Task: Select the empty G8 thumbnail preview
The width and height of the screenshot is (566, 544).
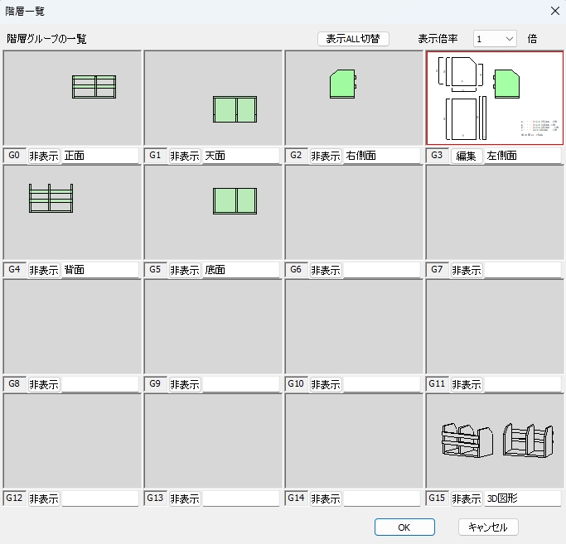Action: coord(72,327)
